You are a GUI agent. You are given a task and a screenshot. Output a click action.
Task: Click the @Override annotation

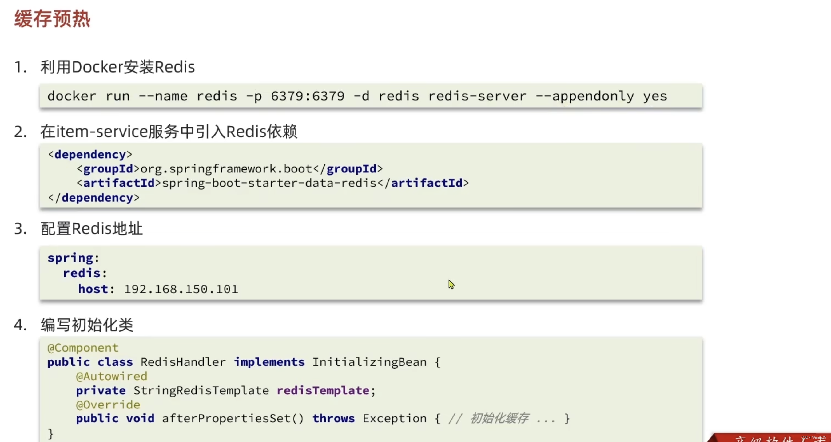pos(108,405)
